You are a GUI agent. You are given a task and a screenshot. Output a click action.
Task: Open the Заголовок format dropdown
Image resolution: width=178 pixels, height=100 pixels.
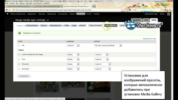[102, 69]
